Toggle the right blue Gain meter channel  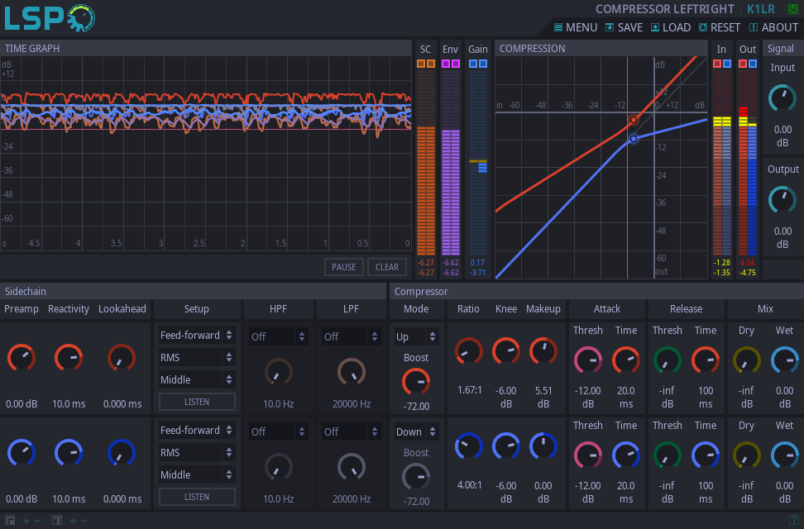483,64
